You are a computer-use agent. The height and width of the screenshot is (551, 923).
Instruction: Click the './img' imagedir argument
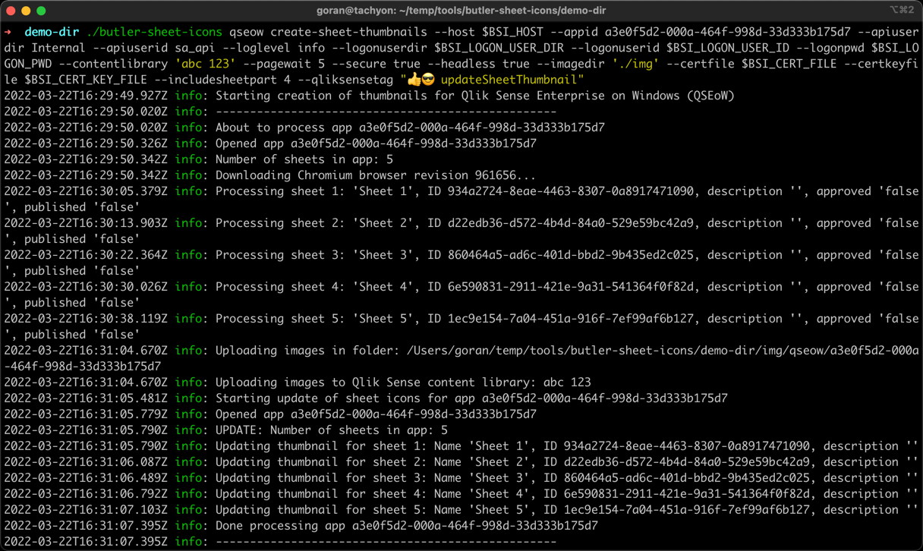(636, 64)
